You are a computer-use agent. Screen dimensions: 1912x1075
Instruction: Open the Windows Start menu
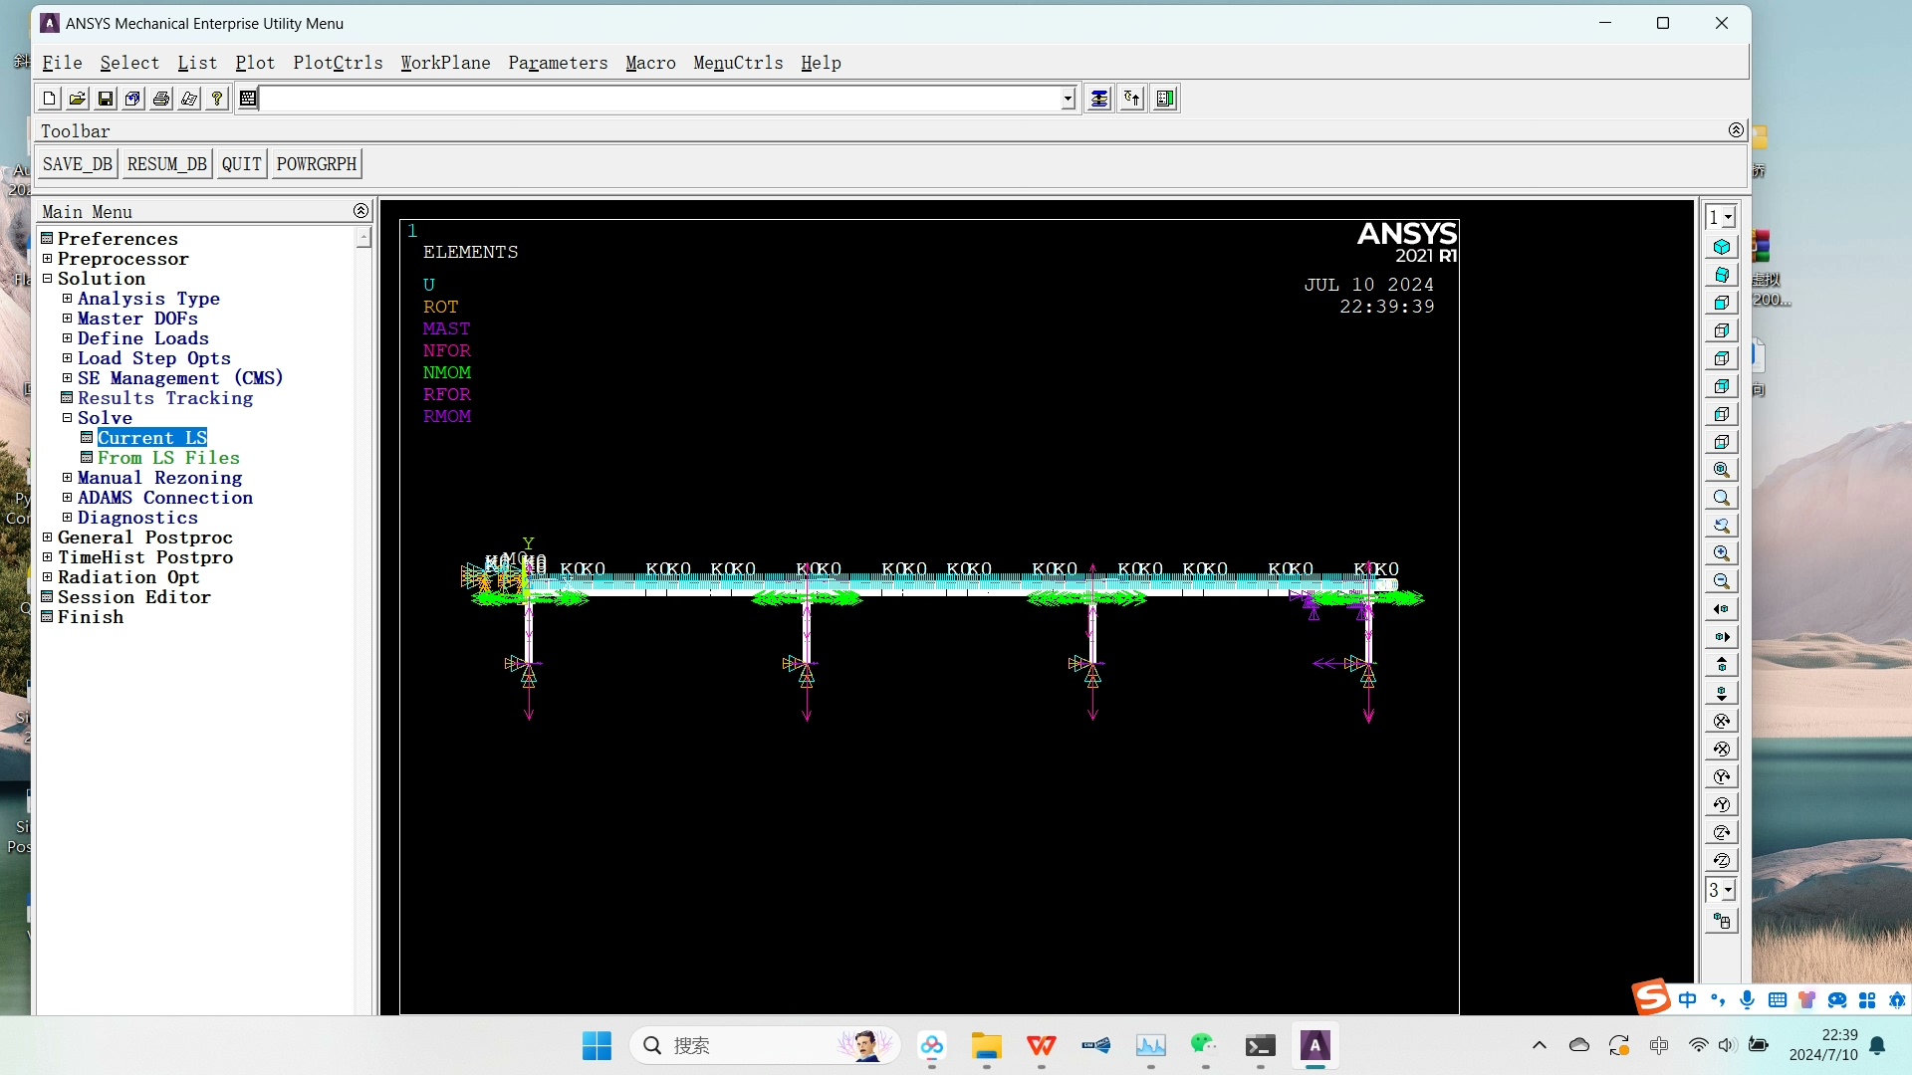click(597, 1045)
